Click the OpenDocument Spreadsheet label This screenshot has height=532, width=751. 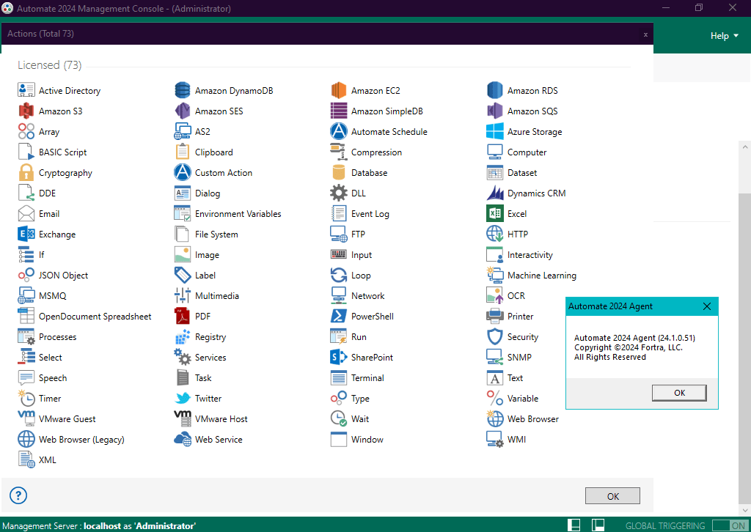pyautogui.click(x=95, y=317)
